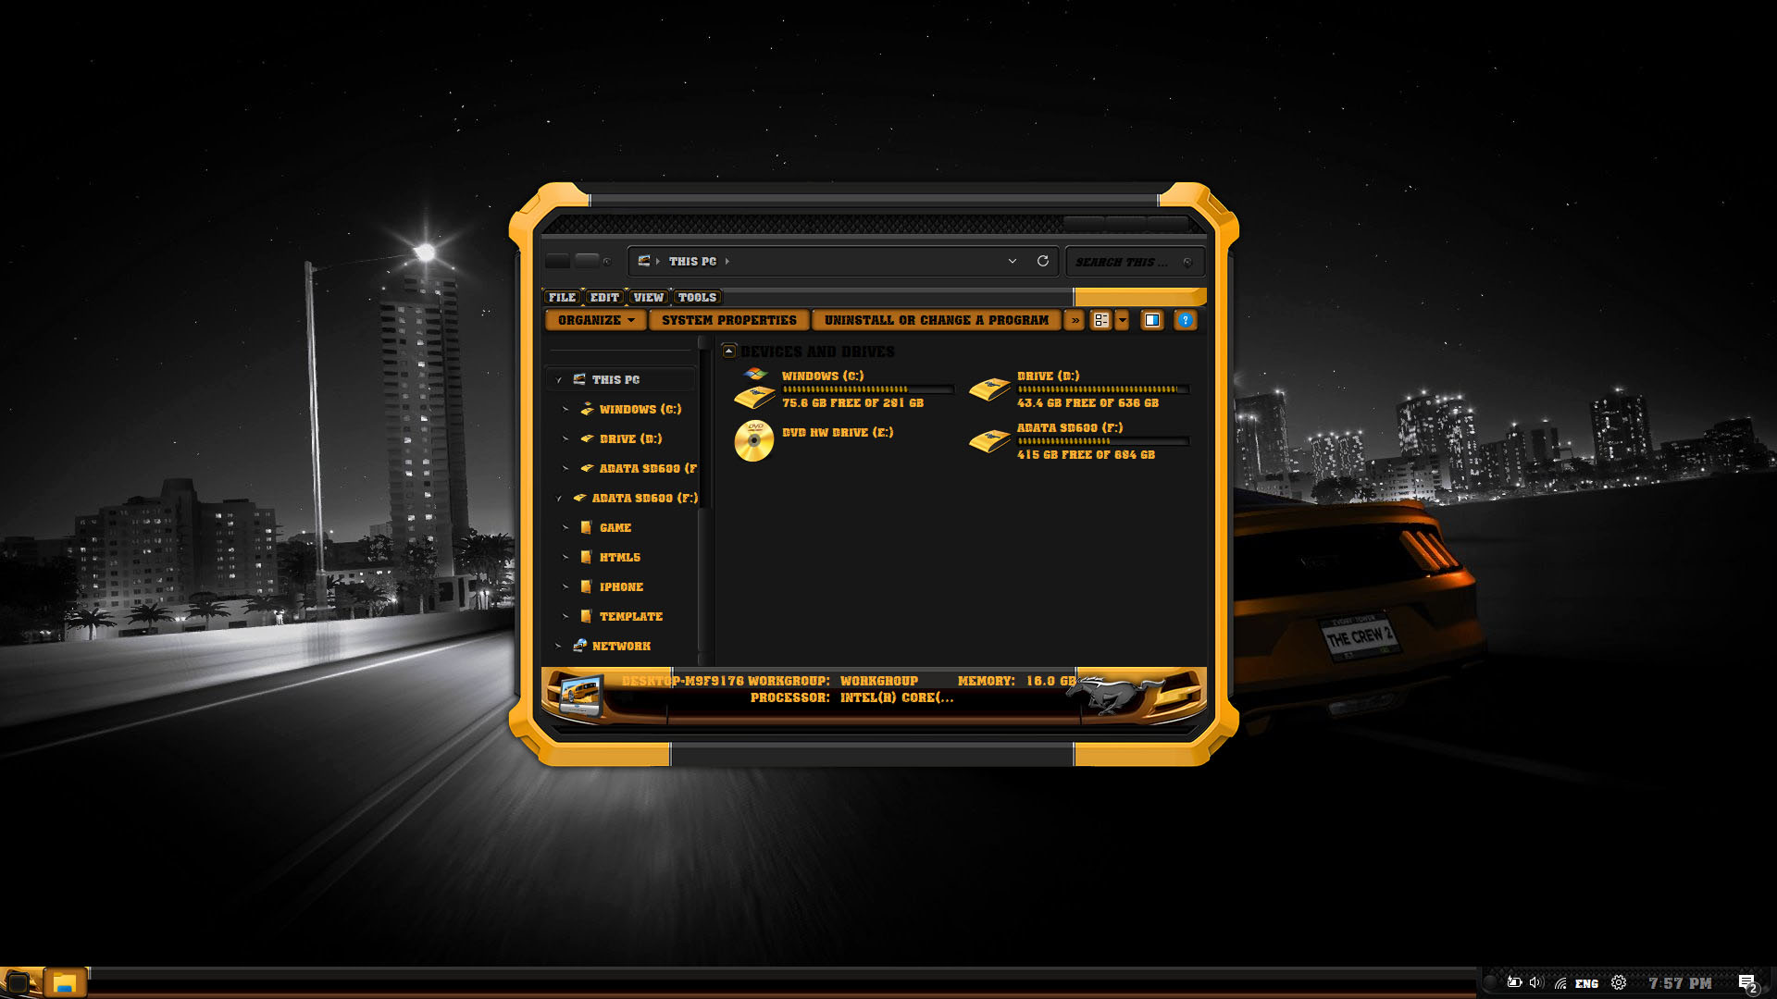
Task: Click the refresh icon in address bar
Action: tap(1042, 261)
